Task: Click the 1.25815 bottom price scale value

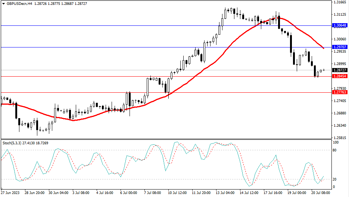Action: (340, 138)
